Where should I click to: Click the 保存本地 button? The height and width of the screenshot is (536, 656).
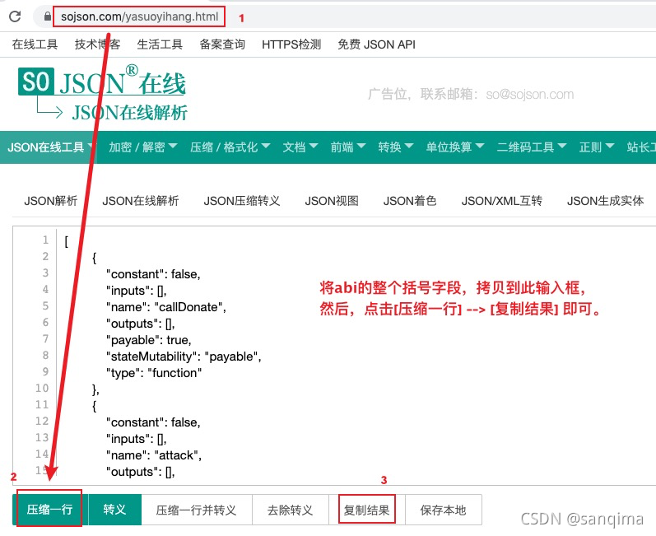pyautogui.click(x=443, y=510)
